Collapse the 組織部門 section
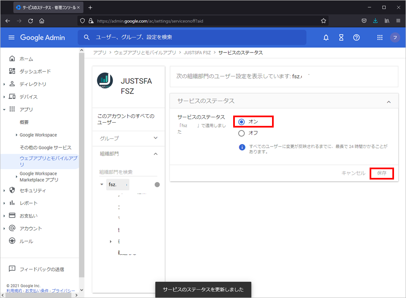406x298 pixels. (x=155, y=154)
